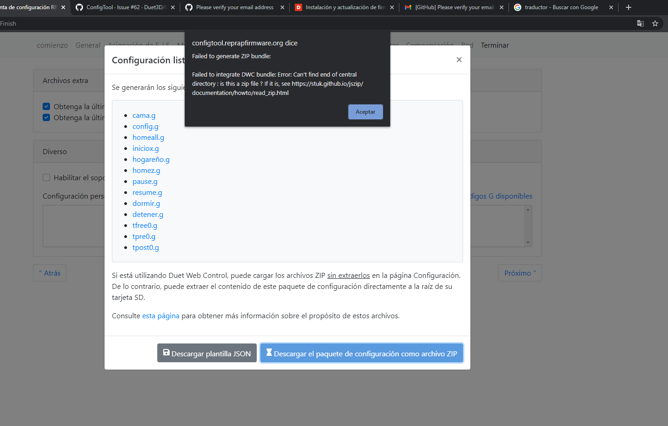
Task: Uncheck the first Obtenga la última checkbox
Action: pyautogui.click(x=46, y=106)
